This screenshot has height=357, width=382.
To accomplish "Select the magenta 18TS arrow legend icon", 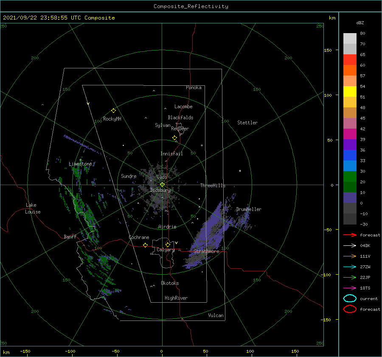I will [350, 288].
